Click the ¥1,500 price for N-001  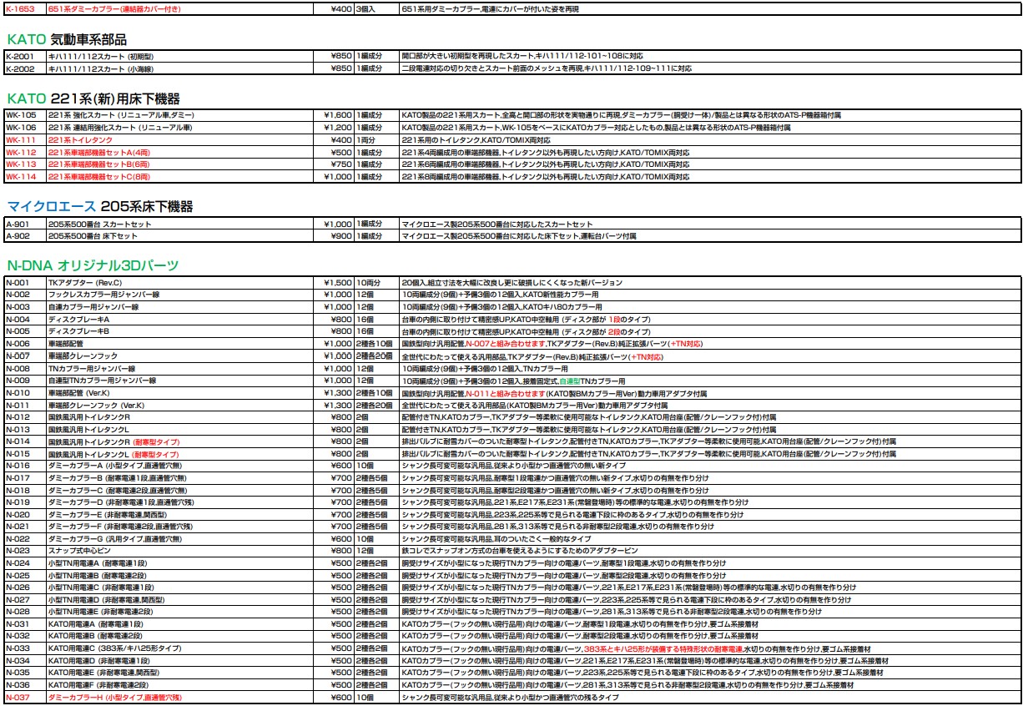pos(338,283)
